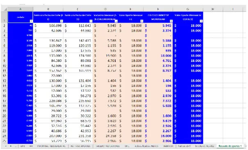Select row 24 header
Screen dimensions: 248x150
coord(5,136)
